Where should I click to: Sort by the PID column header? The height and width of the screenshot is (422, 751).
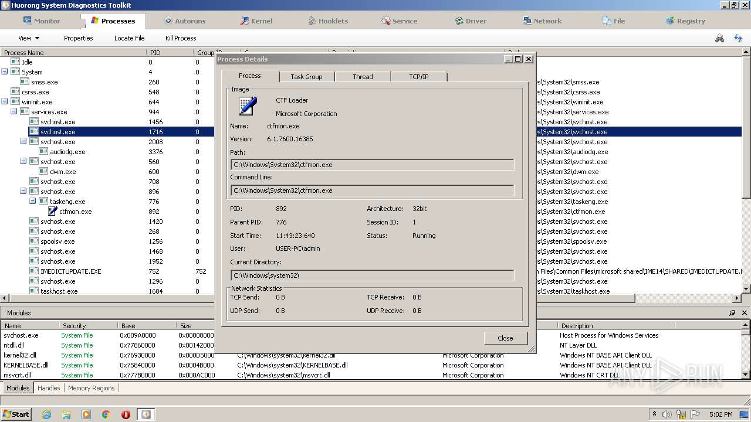170,53
